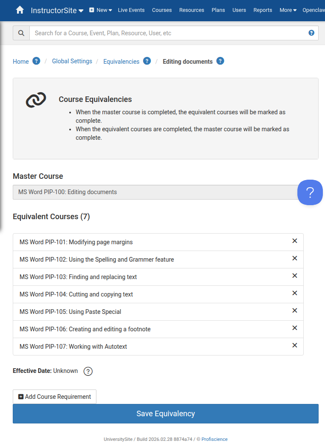This screenshot has width=325, height=443.
Task: Remove PIP-103 Finding and replacing text
Action: (294, 276)
